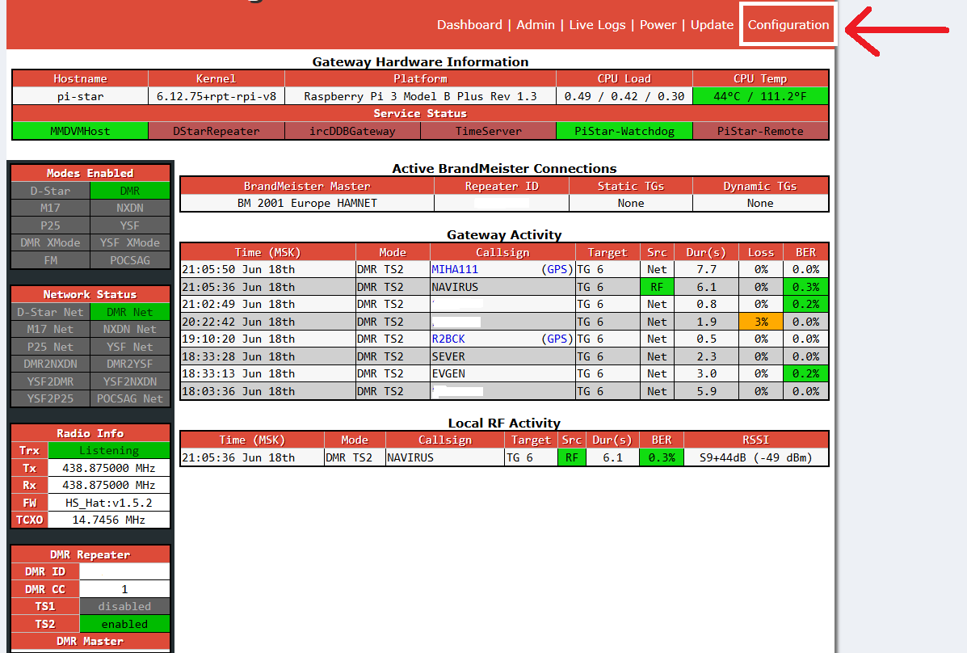Open Live Logs from the top navigation
967x653 pixels.
pyautogui.click(x=597, y=25)
